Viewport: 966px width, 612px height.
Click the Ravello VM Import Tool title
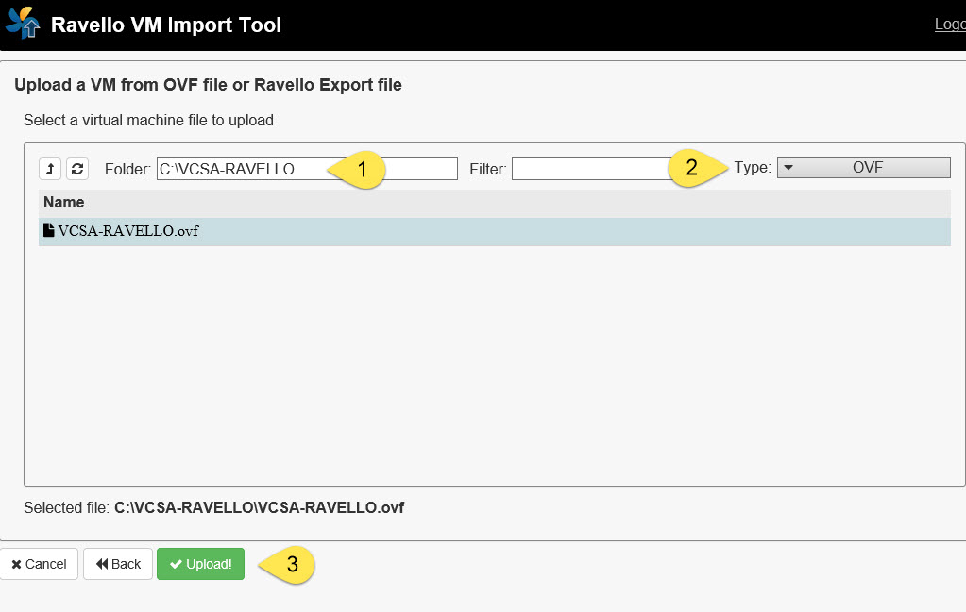tap(166, 25)
